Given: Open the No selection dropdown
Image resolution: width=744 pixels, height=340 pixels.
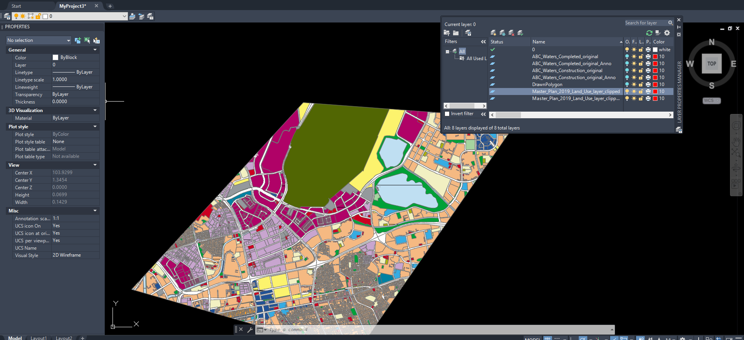Looking at the screenshot, I should point(39,40).
